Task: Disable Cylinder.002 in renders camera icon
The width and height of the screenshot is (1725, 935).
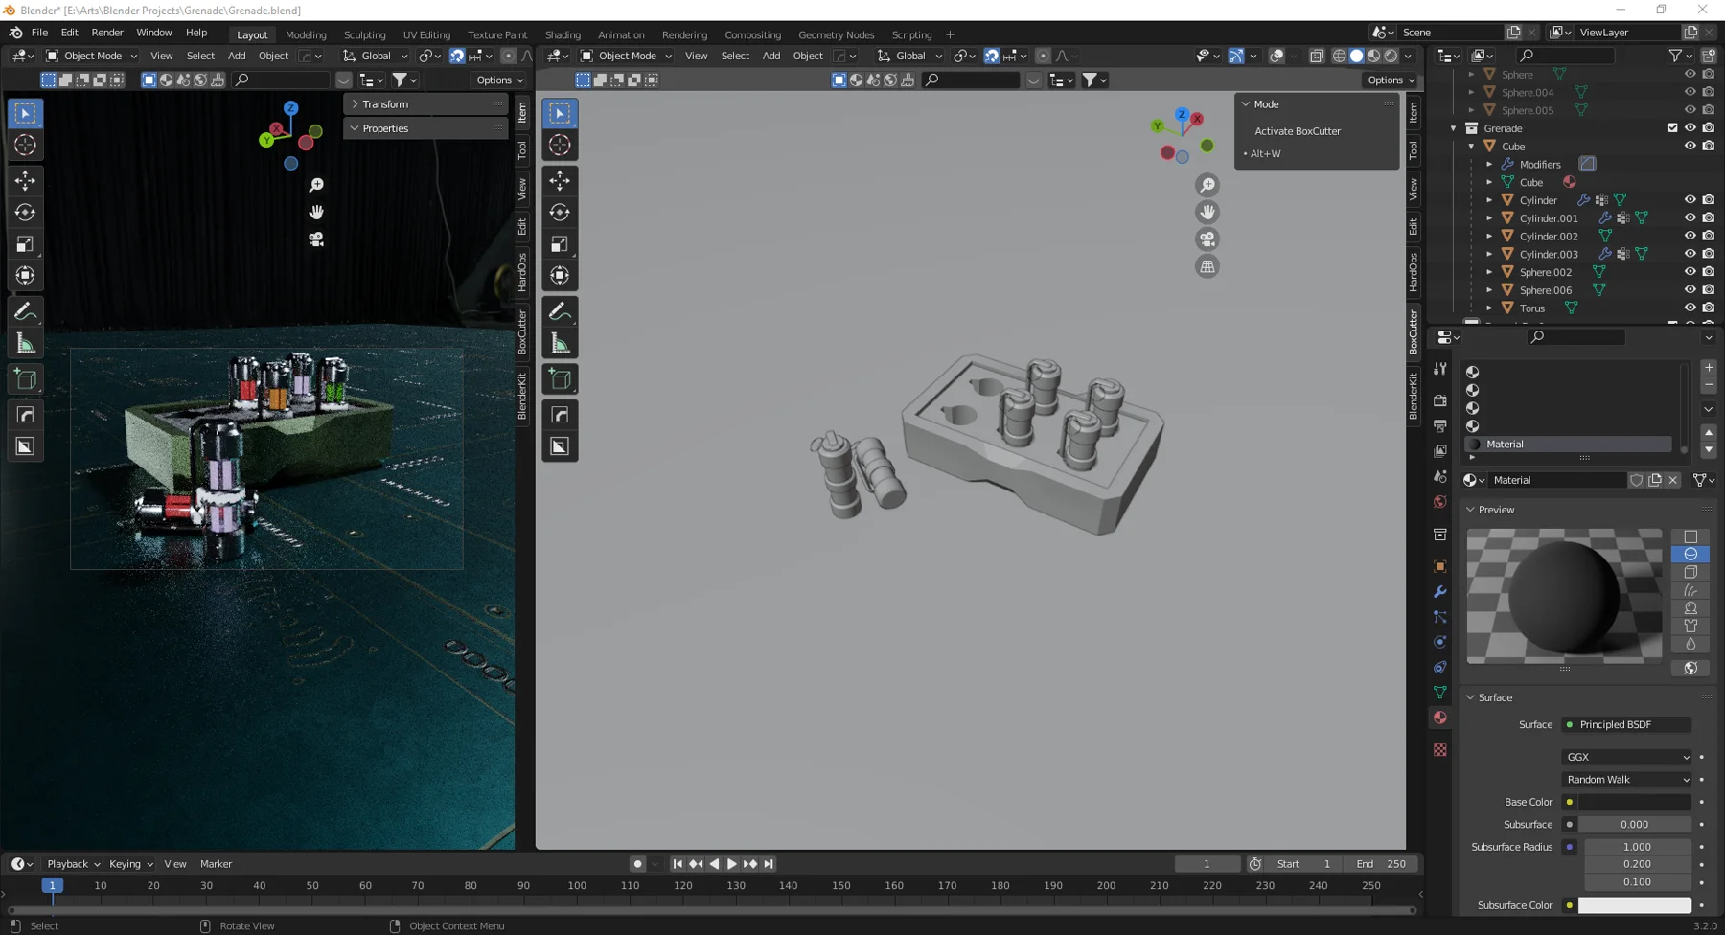Action: [1709, 237]
